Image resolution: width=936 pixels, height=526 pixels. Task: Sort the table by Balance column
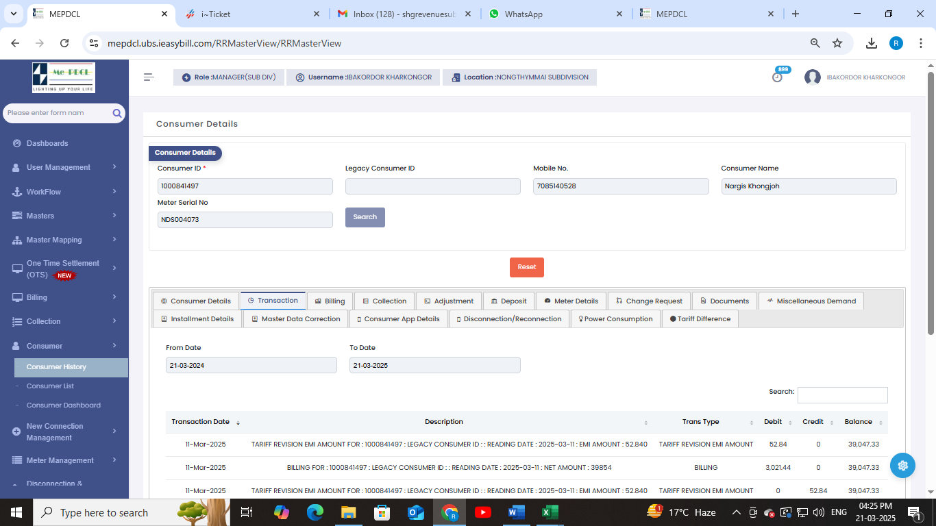coord(862,422)
